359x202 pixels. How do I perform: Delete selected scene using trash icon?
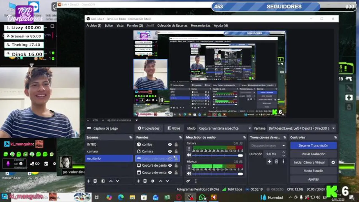(x=95, y=181)
